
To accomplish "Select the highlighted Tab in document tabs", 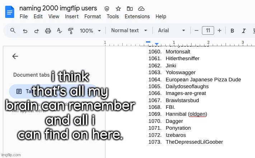I will click(53, 91).
